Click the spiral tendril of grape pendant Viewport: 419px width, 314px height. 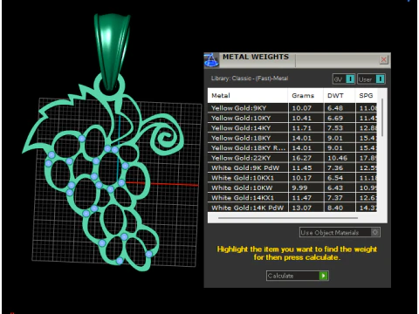pyautogui.click(x=166, y=137)
